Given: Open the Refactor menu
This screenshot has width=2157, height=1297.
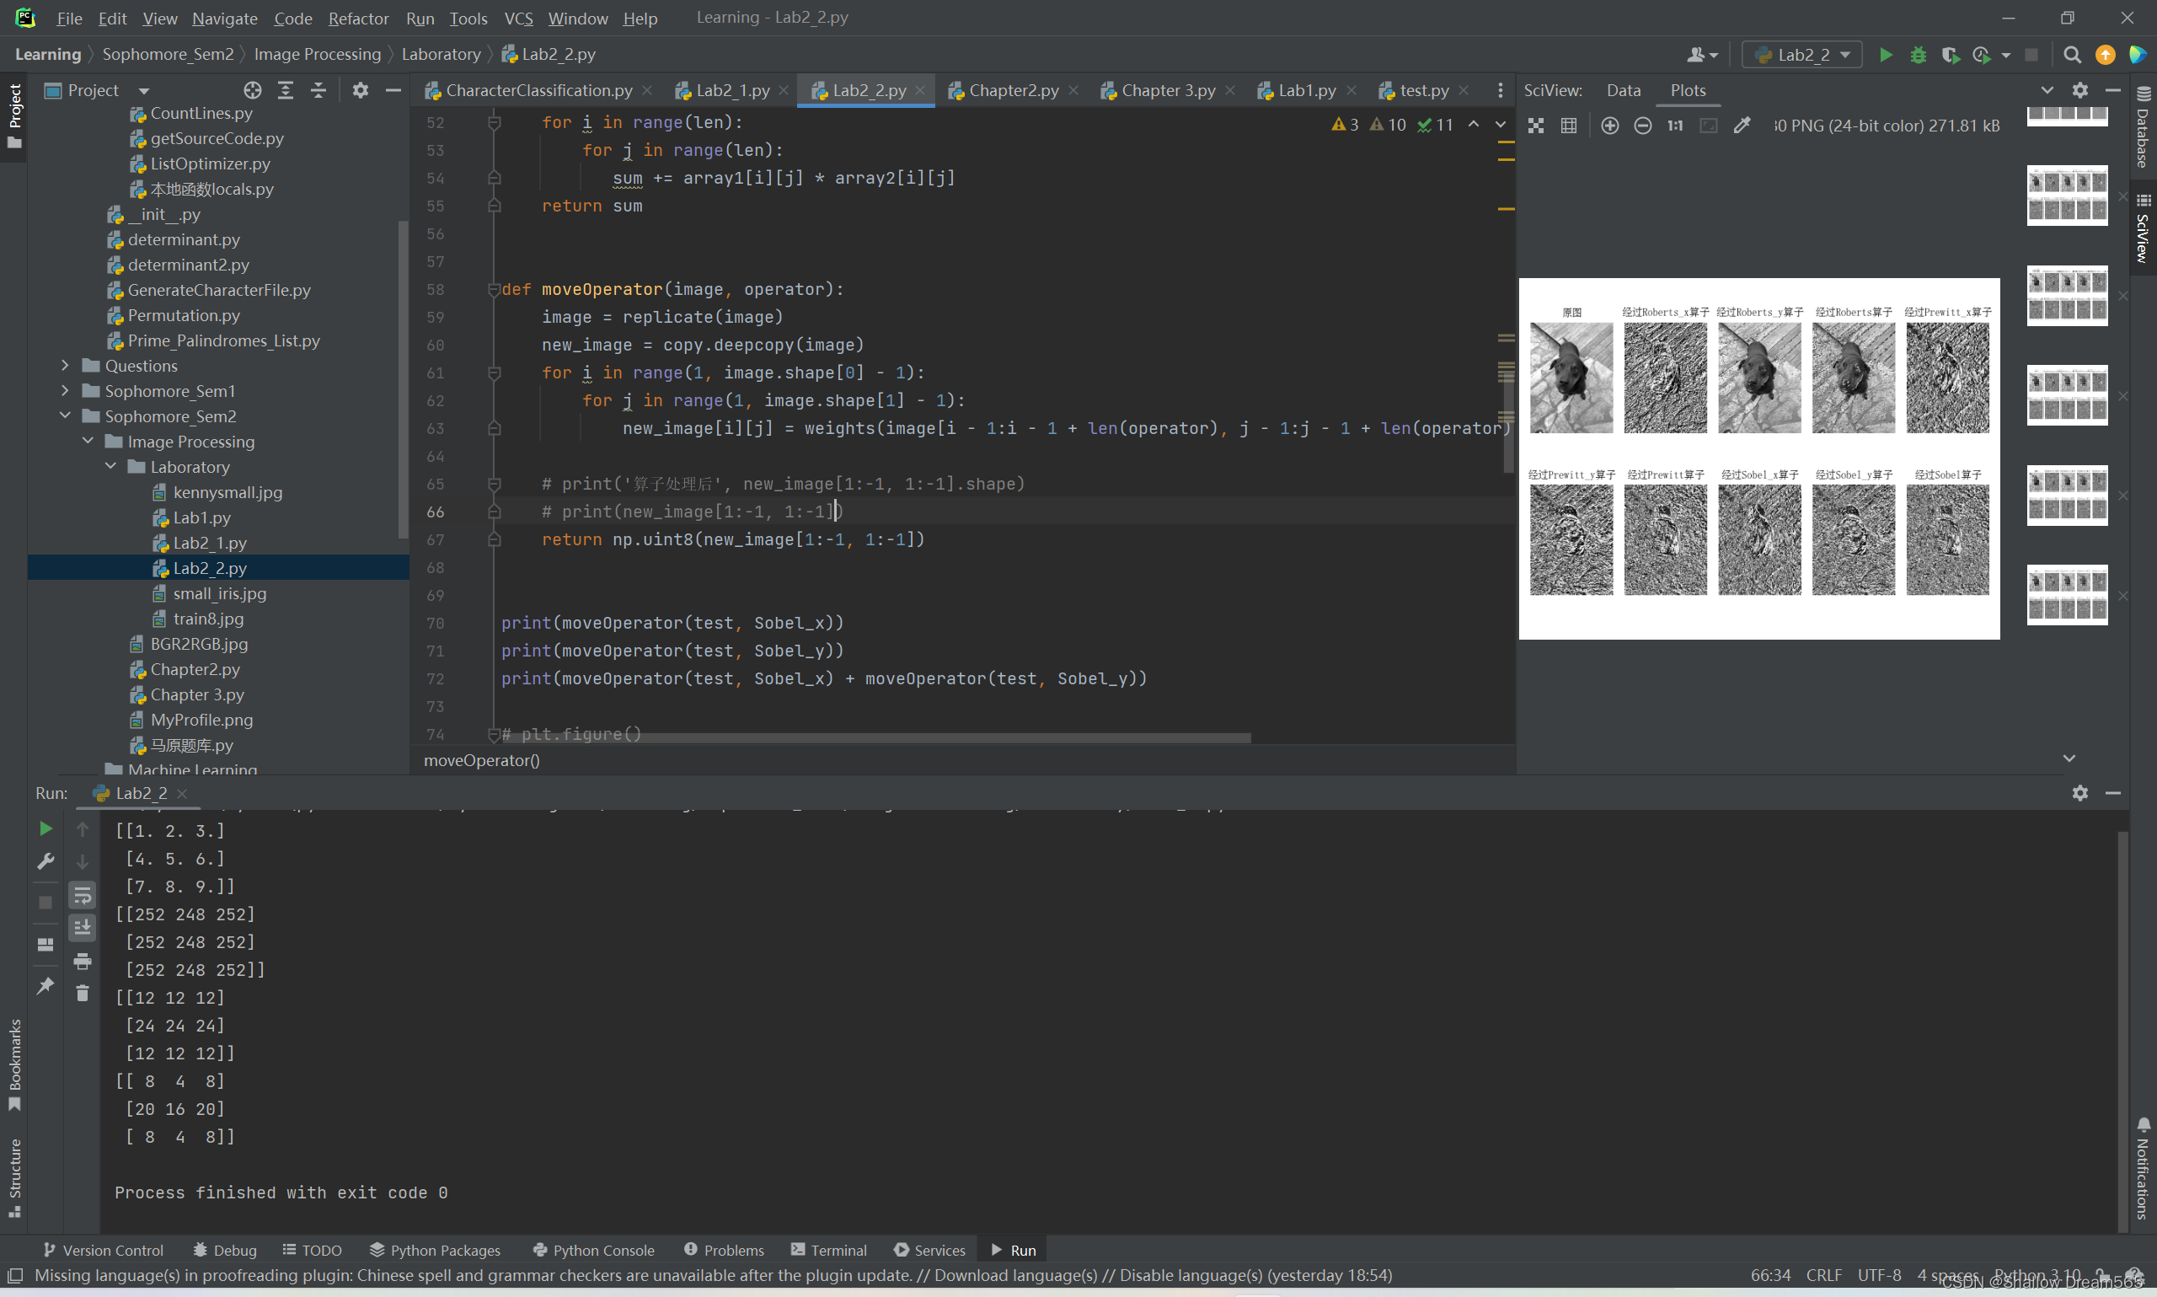Looking at the screenshot, I should click(x=358, y=19).
